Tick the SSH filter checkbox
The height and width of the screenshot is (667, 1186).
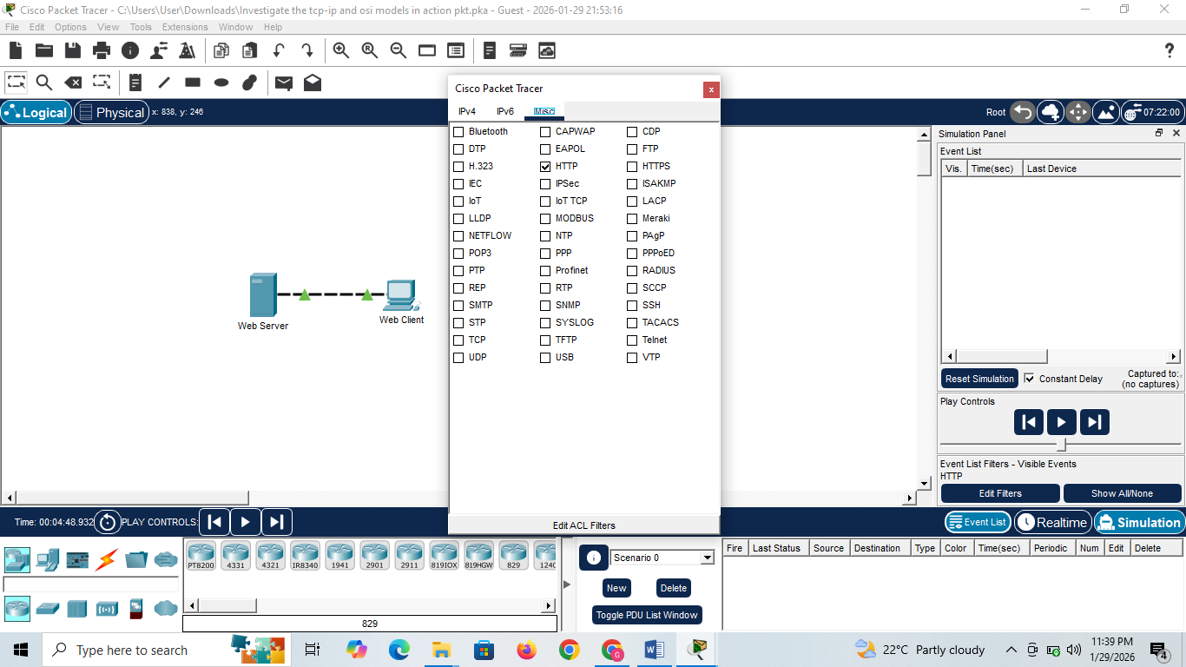(632, 305)
